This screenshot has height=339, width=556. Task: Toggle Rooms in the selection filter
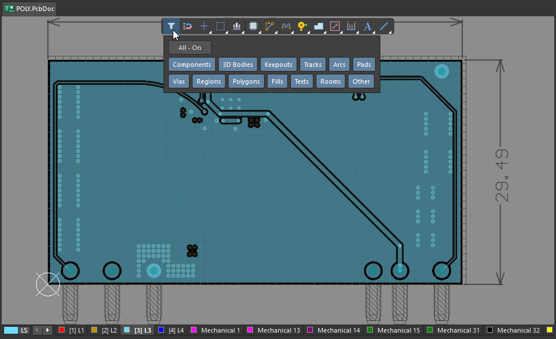pyautogui.click(x=330, y=81)
